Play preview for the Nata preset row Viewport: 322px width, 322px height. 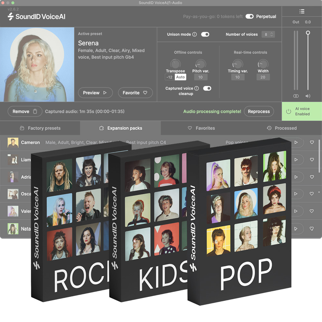coord(296,229)
